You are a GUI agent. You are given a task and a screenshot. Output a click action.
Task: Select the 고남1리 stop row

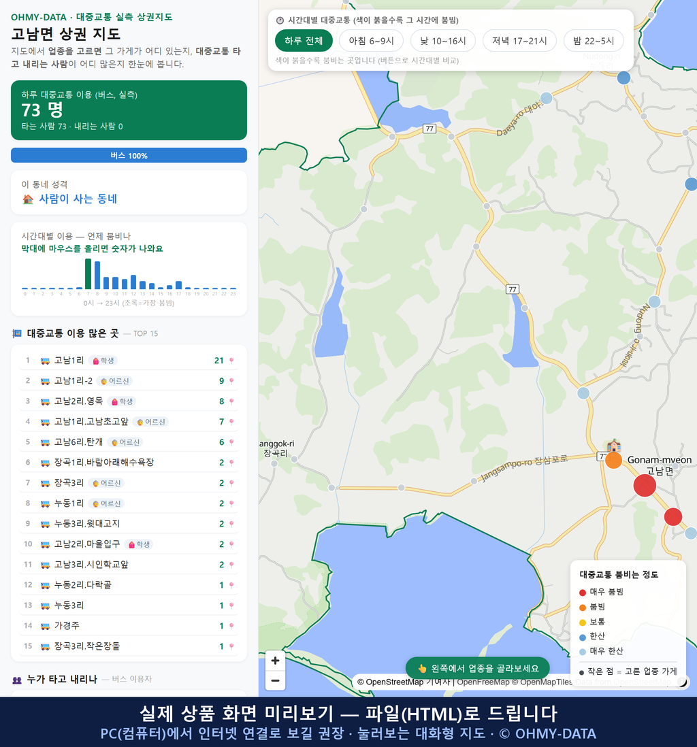129,361
